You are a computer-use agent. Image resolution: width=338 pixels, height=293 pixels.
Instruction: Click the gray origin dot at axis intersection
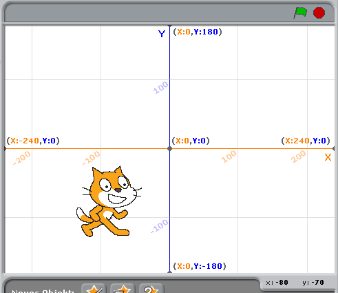(169, 148)
